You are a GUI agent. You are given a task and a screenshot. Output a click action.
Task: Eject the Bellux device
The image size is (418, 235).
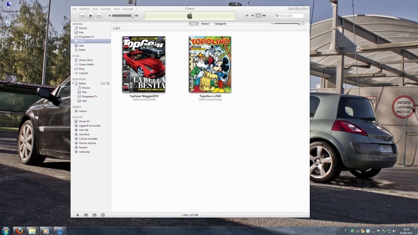pos(108,83)
